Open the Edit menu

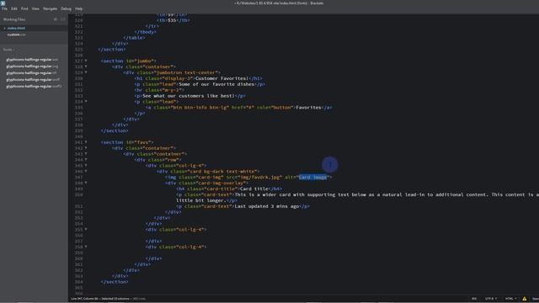[x=14, y=8]
